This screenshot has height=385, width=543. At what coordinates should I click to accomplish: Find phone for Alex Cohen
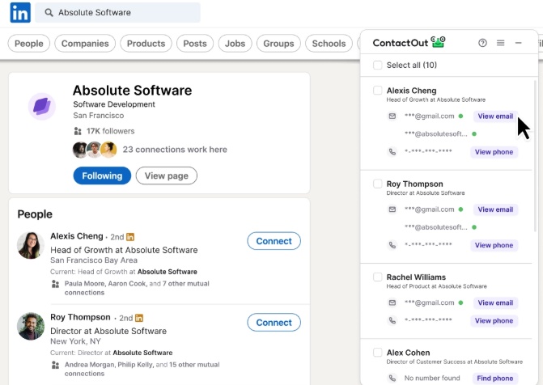point(495,378)
